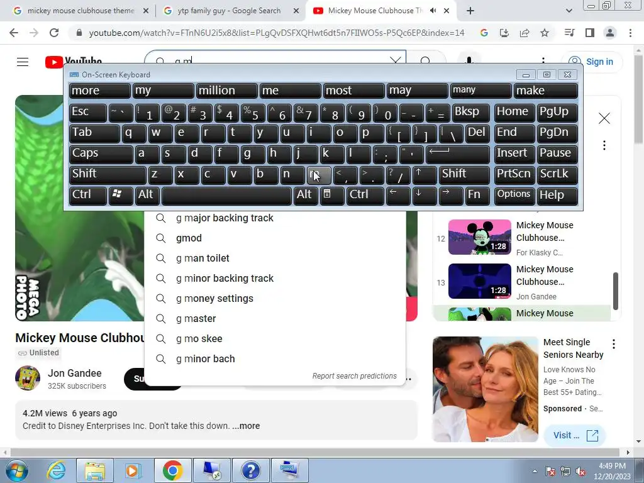Select suggestion 'g money settings'
The height and width of the screenshot is (483, 644).
tap(275, 299)
